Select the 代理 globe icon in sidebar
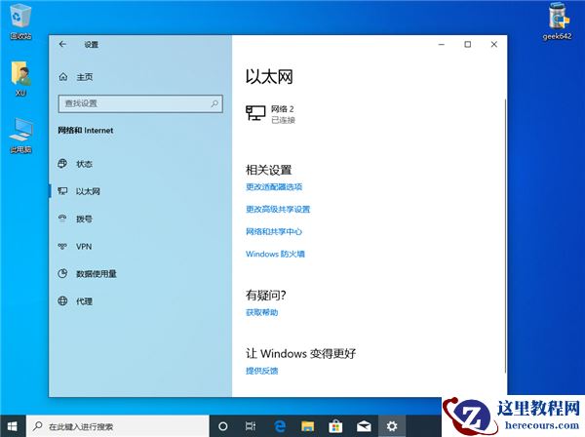Viewport: 585px width, 437px height. [x=62, y=300]
